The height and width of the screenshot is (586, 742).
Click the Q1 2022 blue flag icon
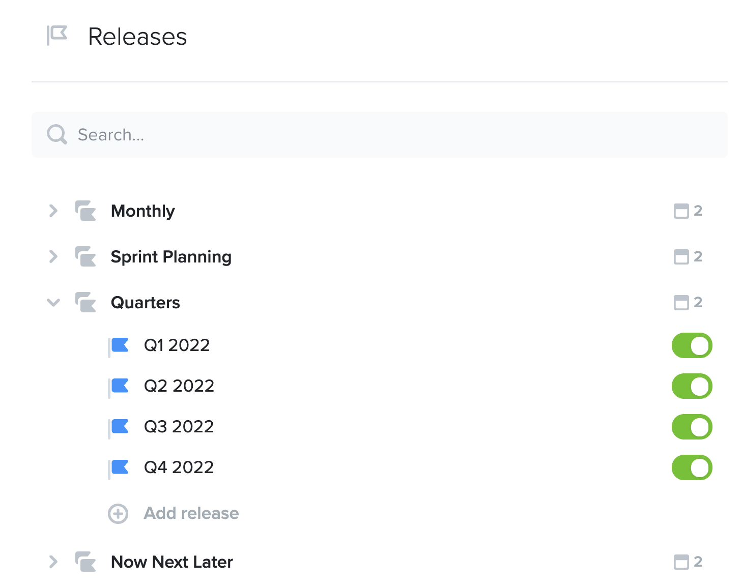tap(119, 346)
